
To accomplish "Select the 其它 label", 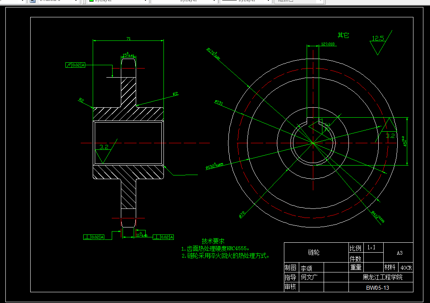I will tap(343, 35).
